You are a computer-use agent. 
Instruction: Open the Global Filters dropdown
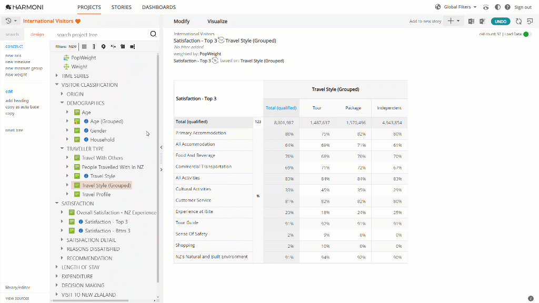[456, 7]
